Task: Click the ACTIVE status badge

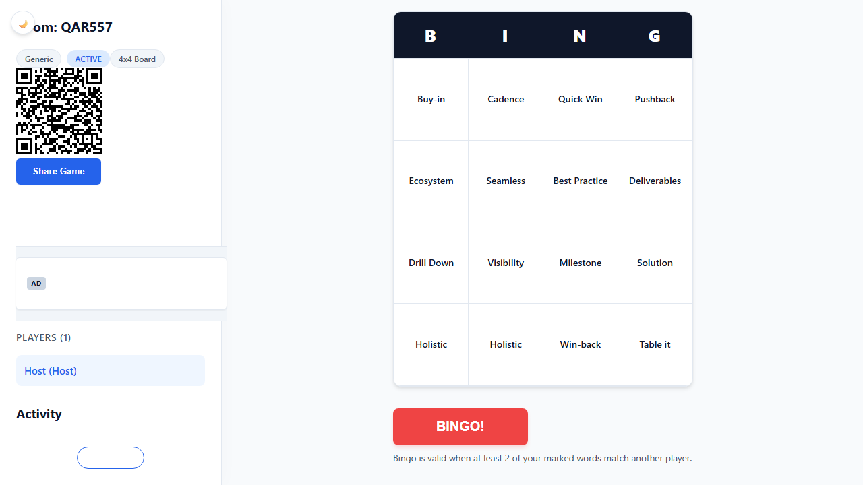Action: click(x=88, y=59)
